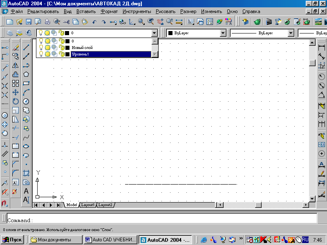Select the Radius Dimension tool
Viewport: 327px width, 245px height.
pyautogui.click(x=322, y=77)
